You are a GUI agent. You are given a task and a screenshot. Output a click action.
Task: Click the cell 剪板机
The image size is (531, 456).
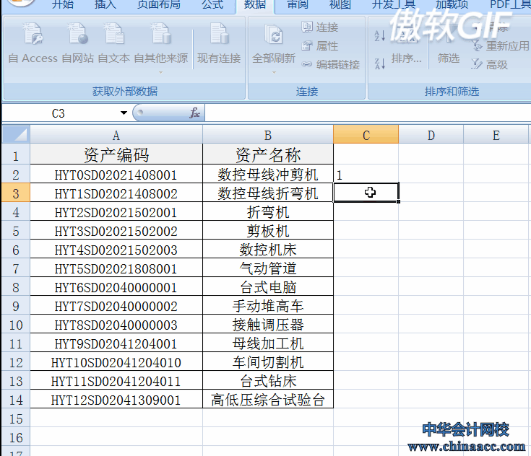tap(268, 231)
